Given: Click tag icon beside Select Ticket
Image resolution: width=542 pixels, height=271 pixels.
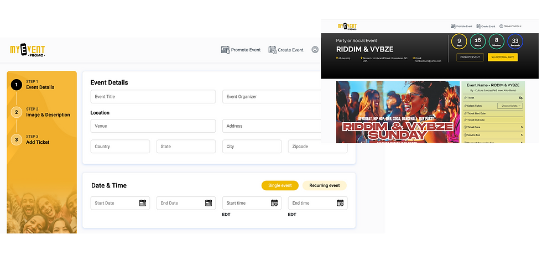Looking at the screenshot, I should [x=465, y=106].
